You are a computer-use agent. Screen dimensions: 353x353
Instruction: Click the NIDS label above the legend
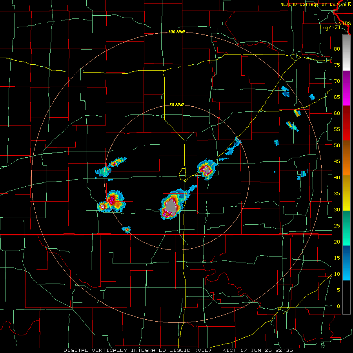click(x=344, y=24)
